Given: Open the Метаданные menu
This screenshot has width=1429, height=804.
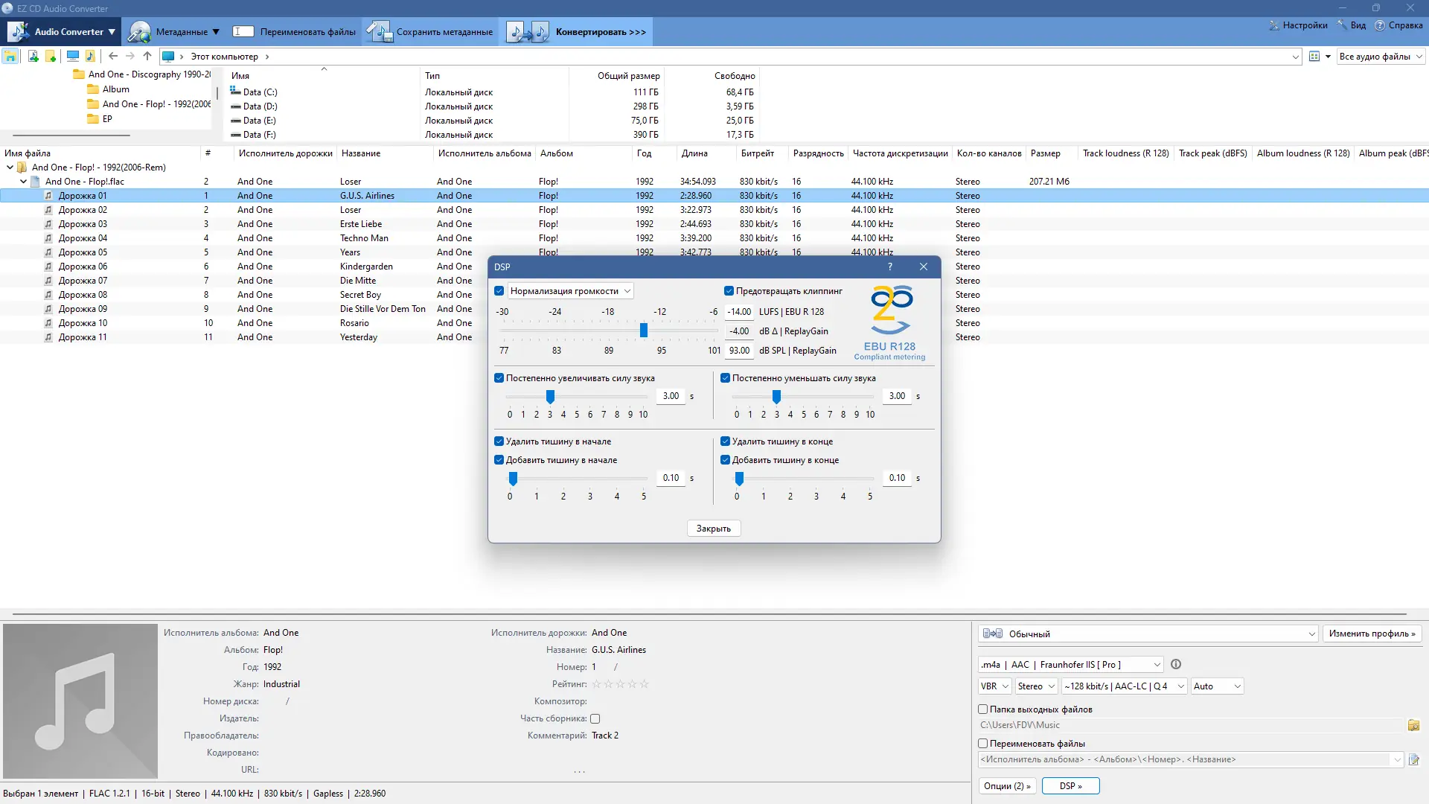Looking at the screenshot, I should tap(174, 32).
